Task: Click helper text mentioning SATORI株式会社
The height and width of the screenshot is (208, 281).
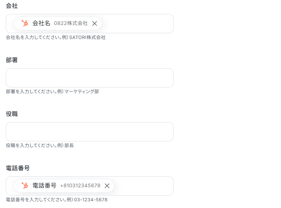Action: tap(56, 37)
